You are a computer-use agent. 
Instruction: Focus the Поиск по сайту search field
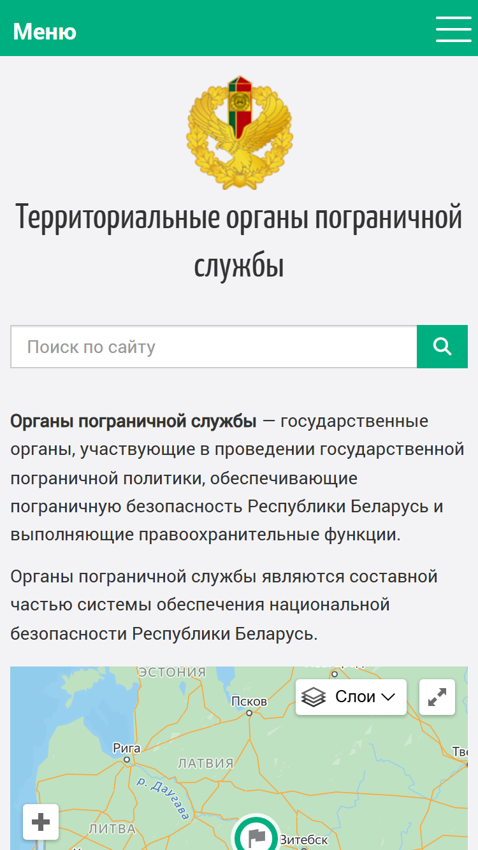pos(214,347)
